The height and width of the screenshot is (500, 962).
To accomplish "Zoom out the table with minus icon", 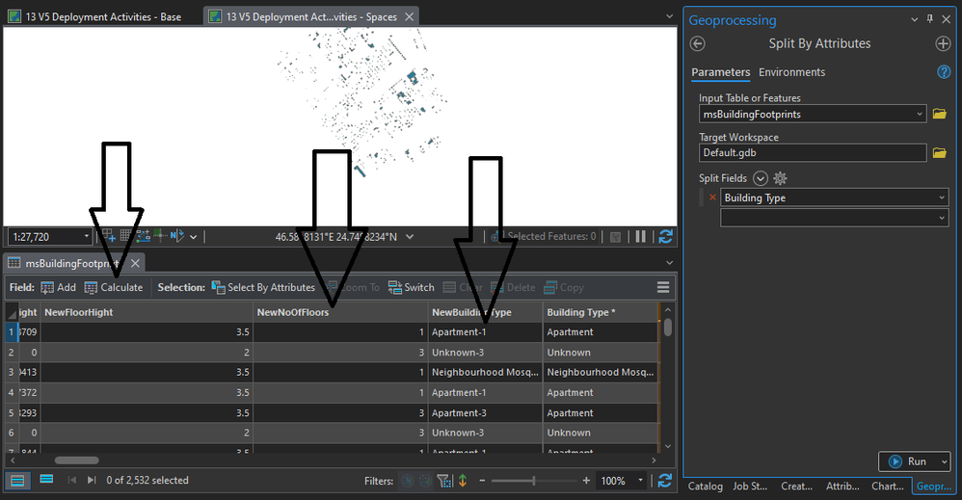I will pos(482,481).
